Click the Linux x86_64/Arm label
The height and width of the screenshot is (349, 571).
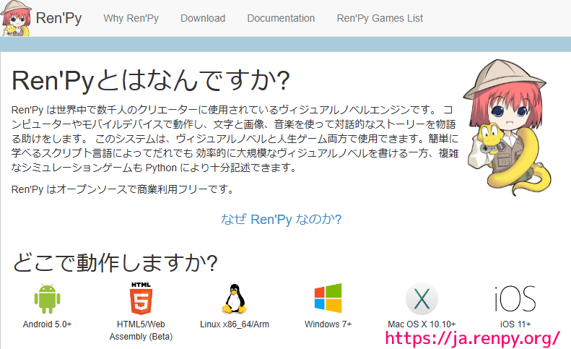[x=235, y=324]
